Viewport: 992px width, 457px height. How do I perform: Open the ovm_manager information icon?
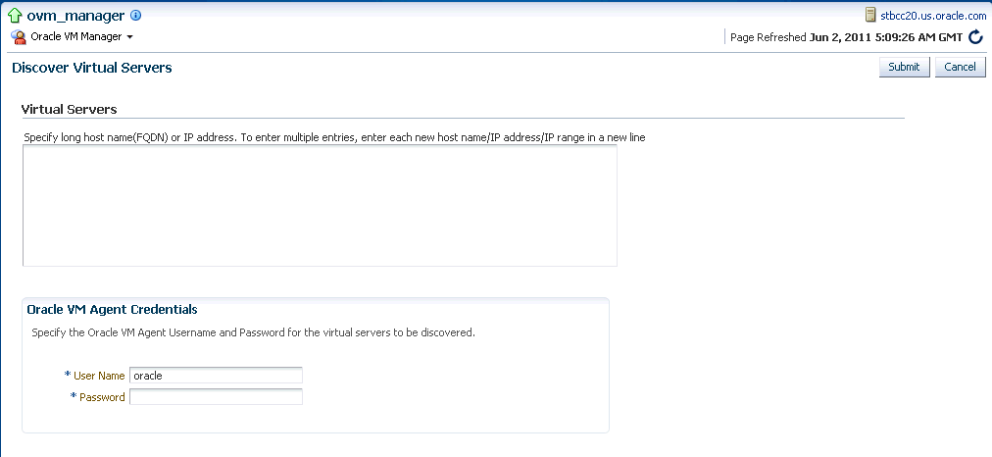135,16
